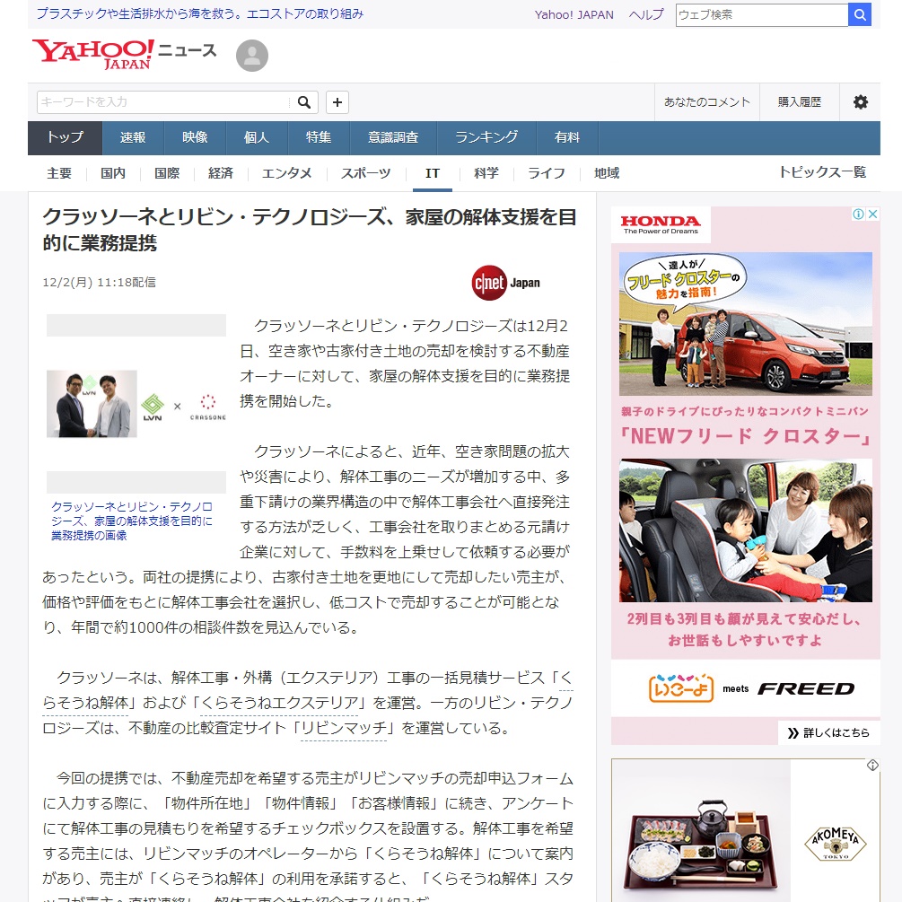Switch to ライフ category
Screen dimensions: 902x902
[x=547, y=173]
